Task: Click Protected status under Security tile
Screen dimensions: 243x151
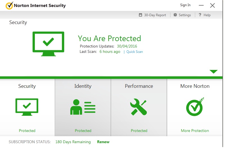Action: click(x=27, y=131)
